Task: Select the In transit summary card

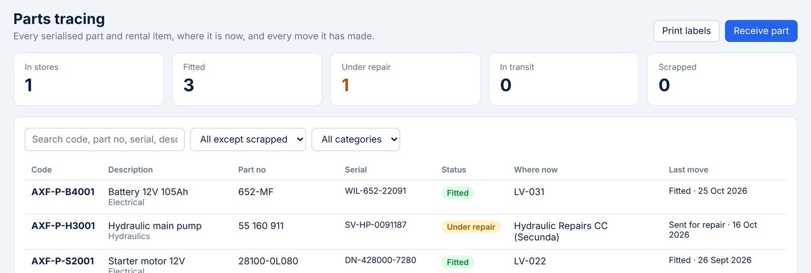Action: tap(564, 79)
